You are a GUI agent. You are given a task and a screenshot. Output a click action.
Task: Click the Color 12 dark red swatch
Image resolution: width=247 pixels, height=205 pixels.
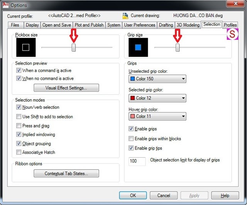coord(133,98)
